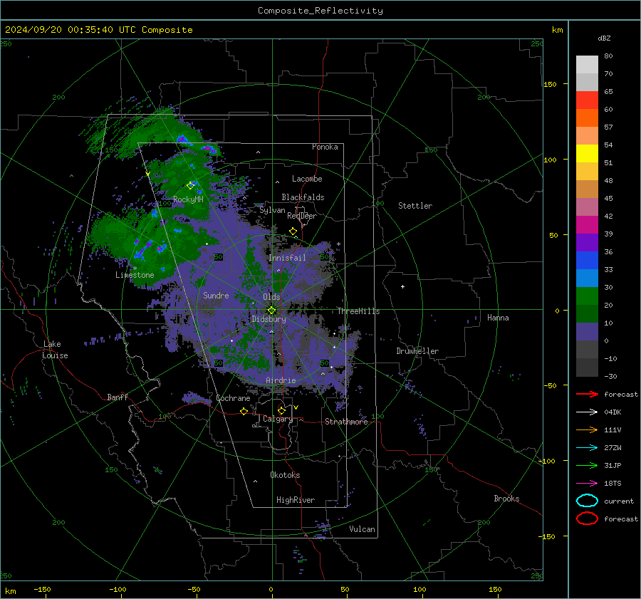Click the Stettler city label
Viewport: 641px width, 599px height.
tap(415, 206)
